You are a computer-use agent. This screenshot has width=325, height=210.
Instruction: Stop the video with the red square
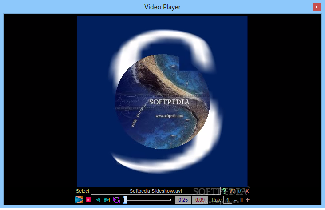[88, 200]
